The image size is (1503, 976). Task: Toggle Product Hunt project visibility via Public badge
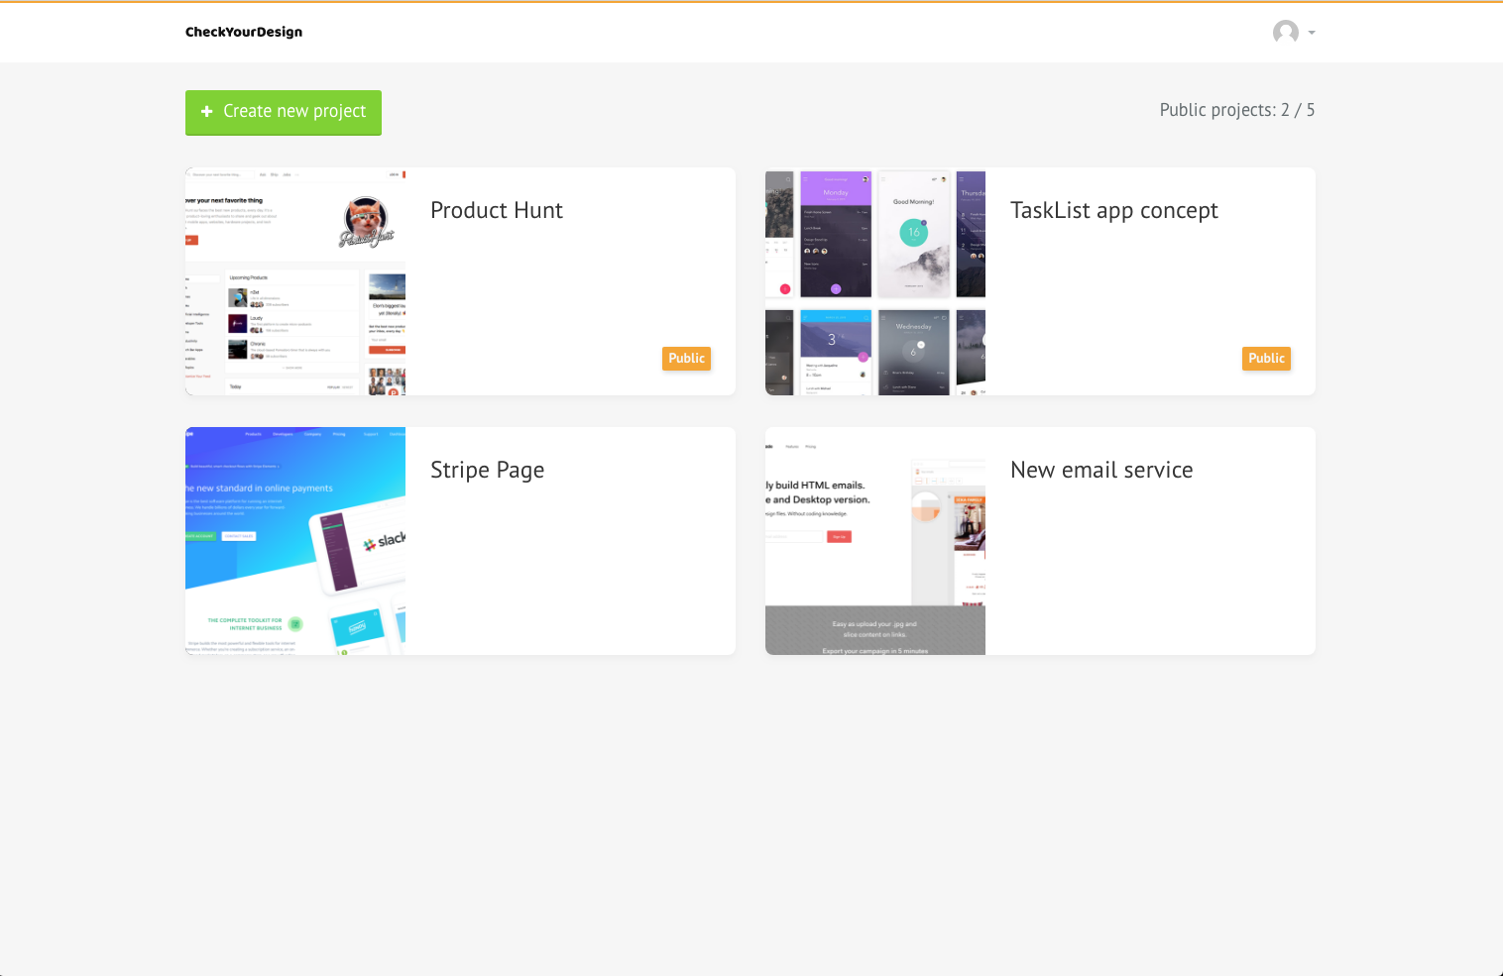click(x=686, y=358)
